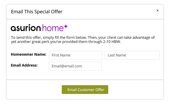
Task: Click the divider line below the dialog title
Action: coord(85,19)
